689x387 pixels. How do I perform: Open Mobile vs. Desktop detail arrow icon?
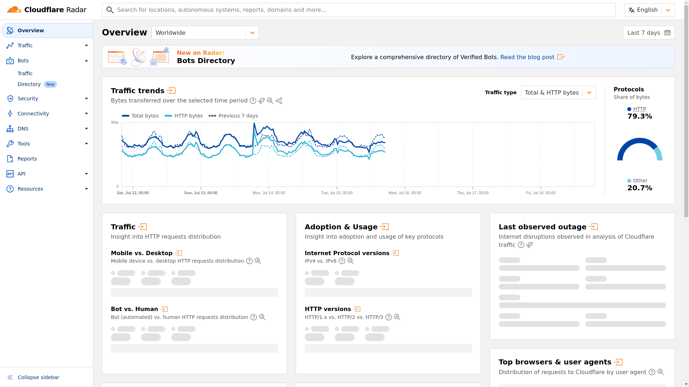[179, 253]
